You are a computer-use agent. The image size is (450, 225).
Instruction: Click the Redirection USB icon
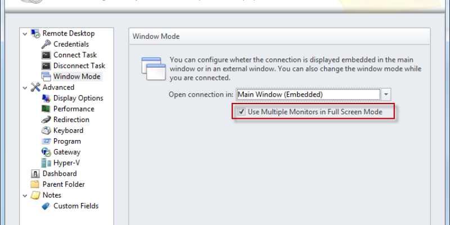[x=46, y=120]
